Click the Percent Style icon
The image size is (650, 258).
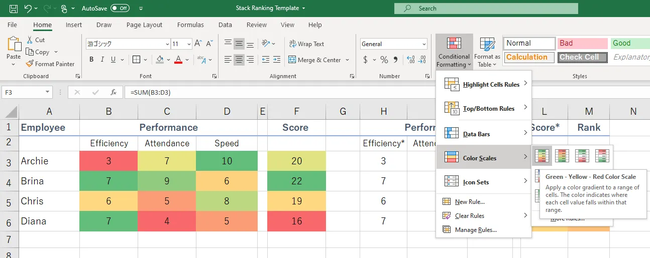click(x=384, y=60)
